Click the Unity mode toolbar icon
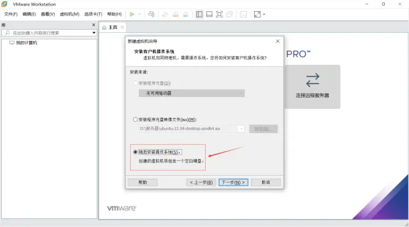The image size is (409, 227). coord(229,14)
